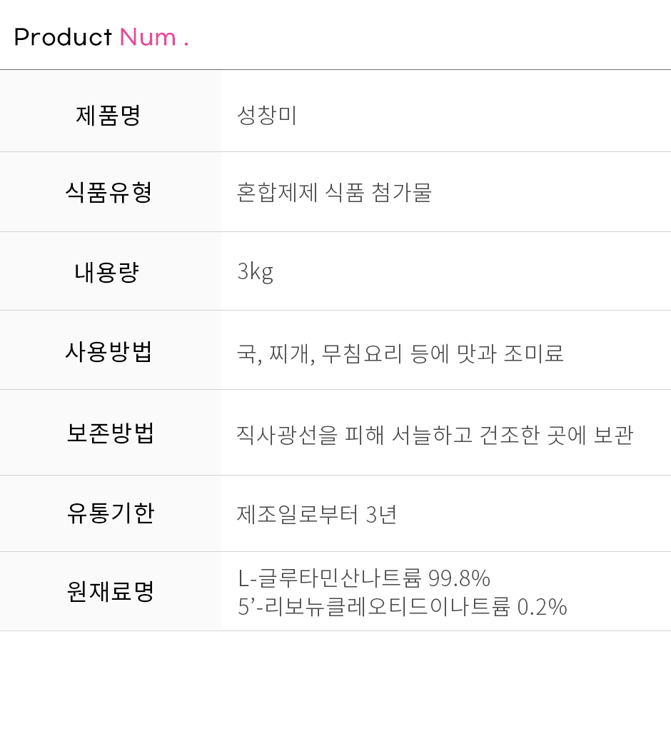
Task: Click the storage instruction starting with 직사광선을
Action: coord(434,434)
